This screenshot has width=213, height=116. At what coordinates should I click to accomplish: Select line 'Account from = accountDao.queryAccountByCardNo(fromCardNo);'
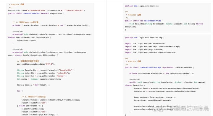[167, 88]
